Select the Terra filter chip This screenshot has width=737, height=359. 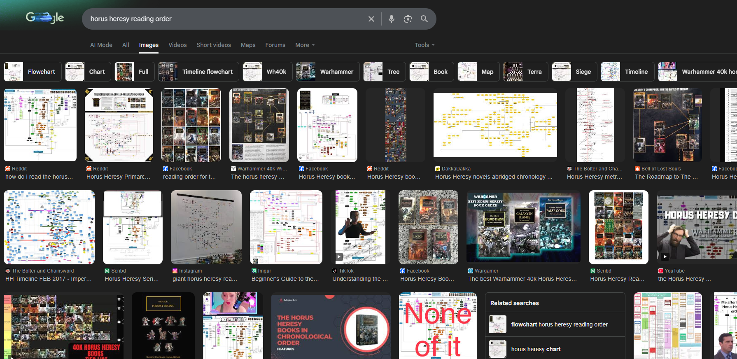[x=526, y=72]
